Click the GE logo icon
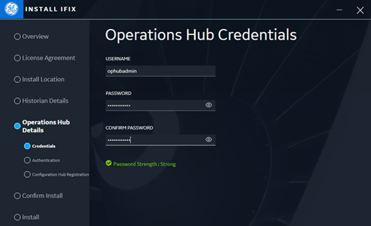The width and height of the screenshot is (371, 226). (x=11, y=9)
